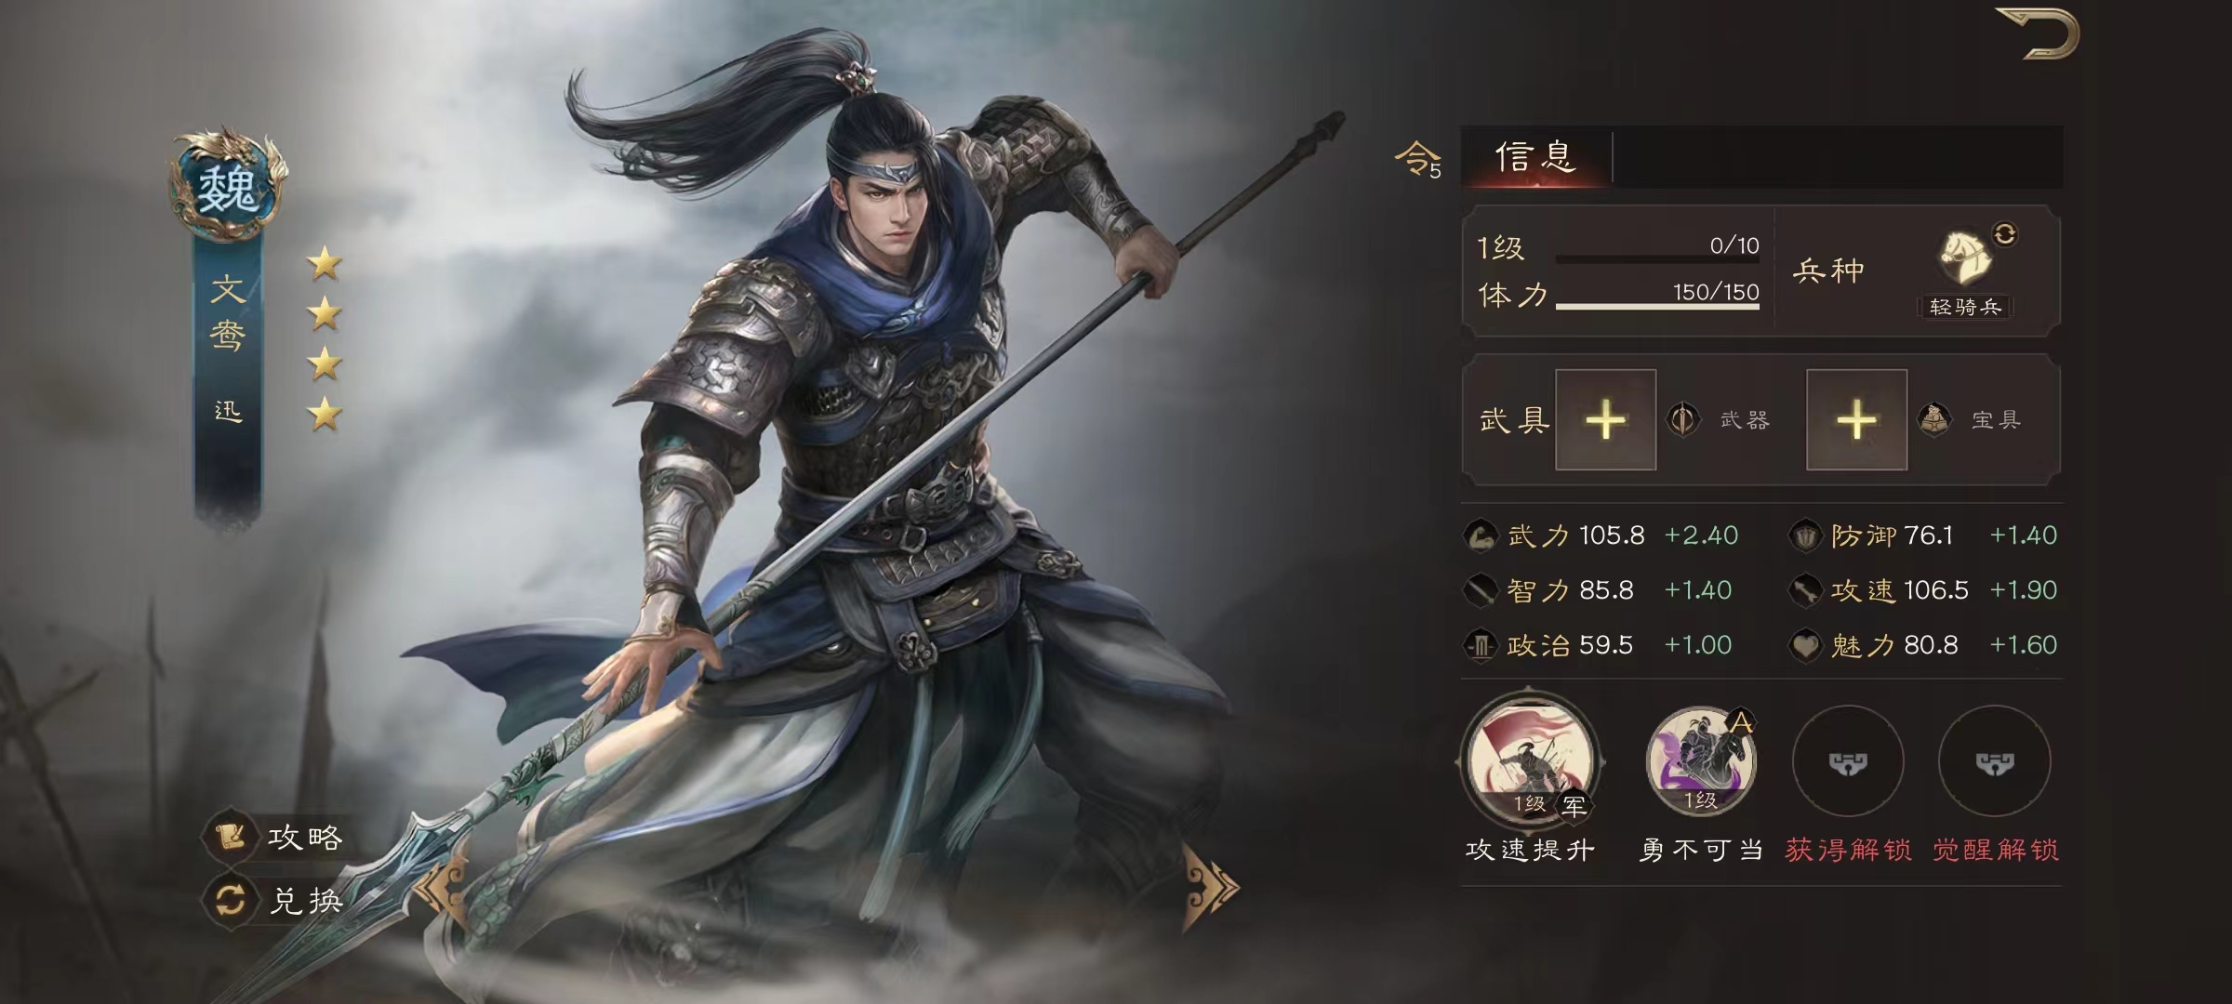Screen dimensions: 2232x1004
Task: Tap the 魅力 heart stat icon
Action: [x=1805, y=645]
